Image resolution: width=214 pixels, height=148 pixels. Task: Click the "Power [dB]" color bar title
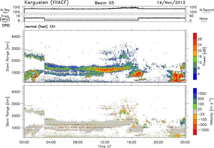204,56
